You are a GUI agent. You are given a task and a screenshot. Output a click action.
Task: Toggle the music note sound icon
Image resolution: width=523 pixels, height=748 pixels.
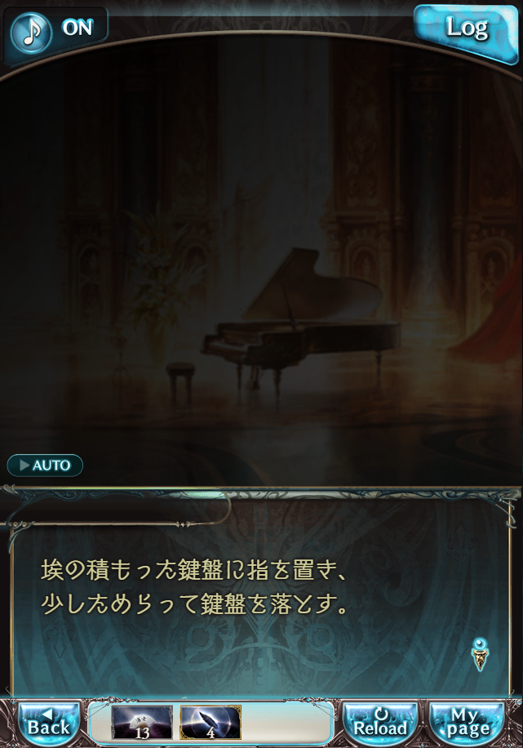click(x=32, y=32)
